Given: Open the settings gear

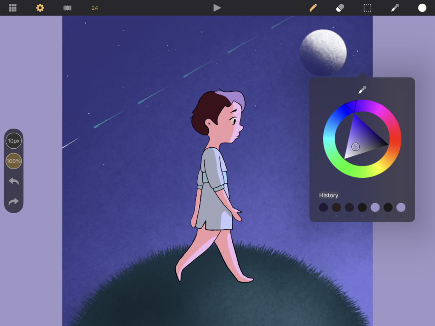Looking at the screenshot, I should click(x=40, y=8).
